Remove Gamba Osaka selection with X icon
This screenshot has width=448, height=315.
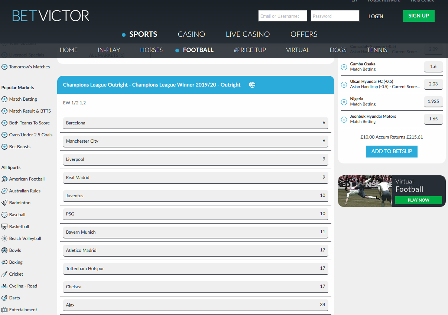click(x=344, y=67)
